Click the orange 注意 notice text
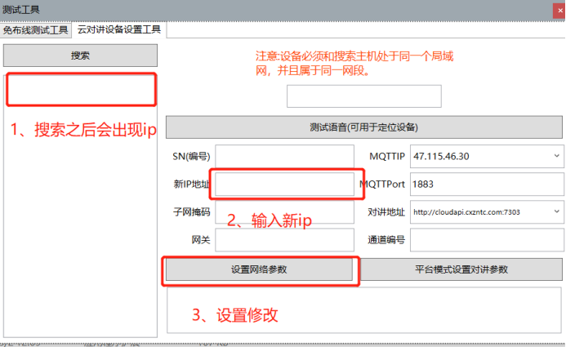Viewport: 566px width, 347px height. (354, 63)
